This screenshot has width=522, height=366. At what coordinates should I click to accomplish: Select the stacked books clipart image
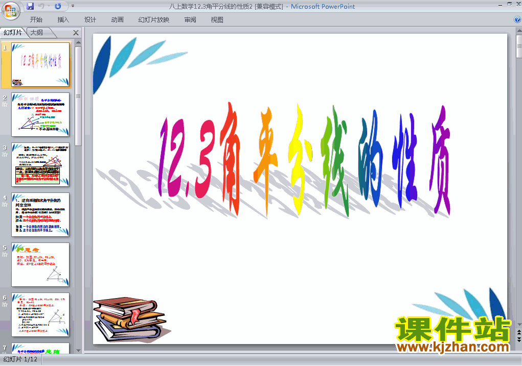point(132,320)
